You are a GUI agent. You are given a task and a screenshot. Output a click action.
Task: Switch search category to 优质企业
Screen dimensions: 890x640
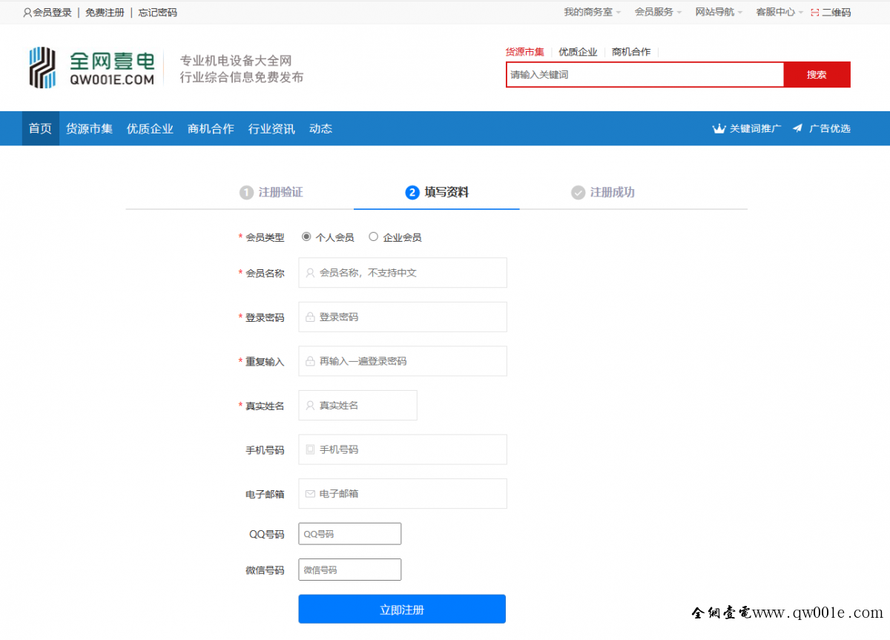click(578, 52)
